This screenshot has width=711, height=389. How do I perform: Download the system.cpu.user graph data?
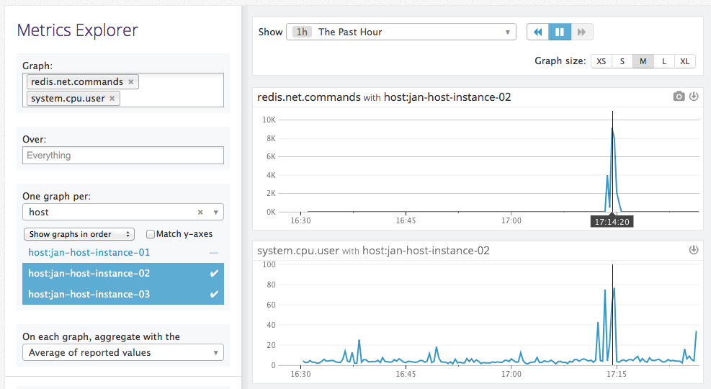tap(694, 250)
